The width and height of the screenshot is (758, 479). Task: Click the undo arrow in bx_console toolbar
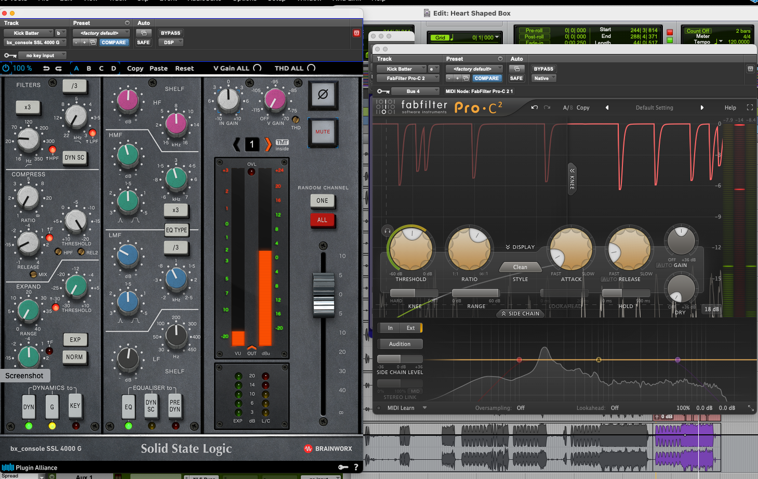(x=46, y=68)
